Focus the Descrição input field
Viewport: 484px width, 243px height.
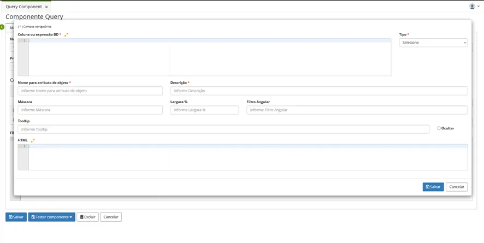point(319,91)
